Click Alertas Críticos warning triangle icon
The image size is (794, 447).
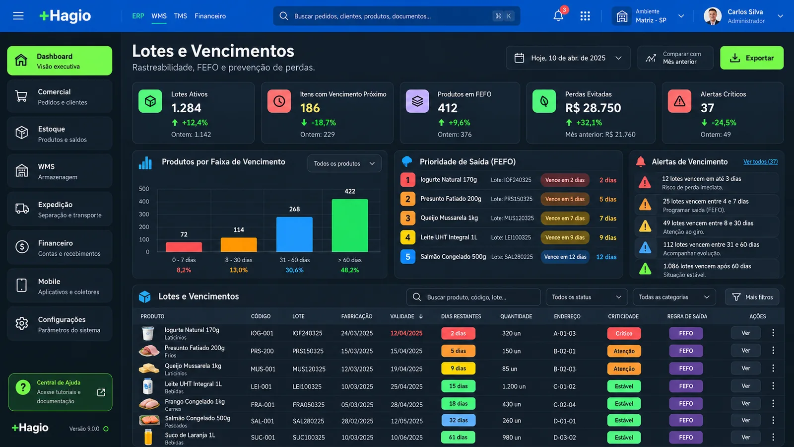click(x=680, y=101)
